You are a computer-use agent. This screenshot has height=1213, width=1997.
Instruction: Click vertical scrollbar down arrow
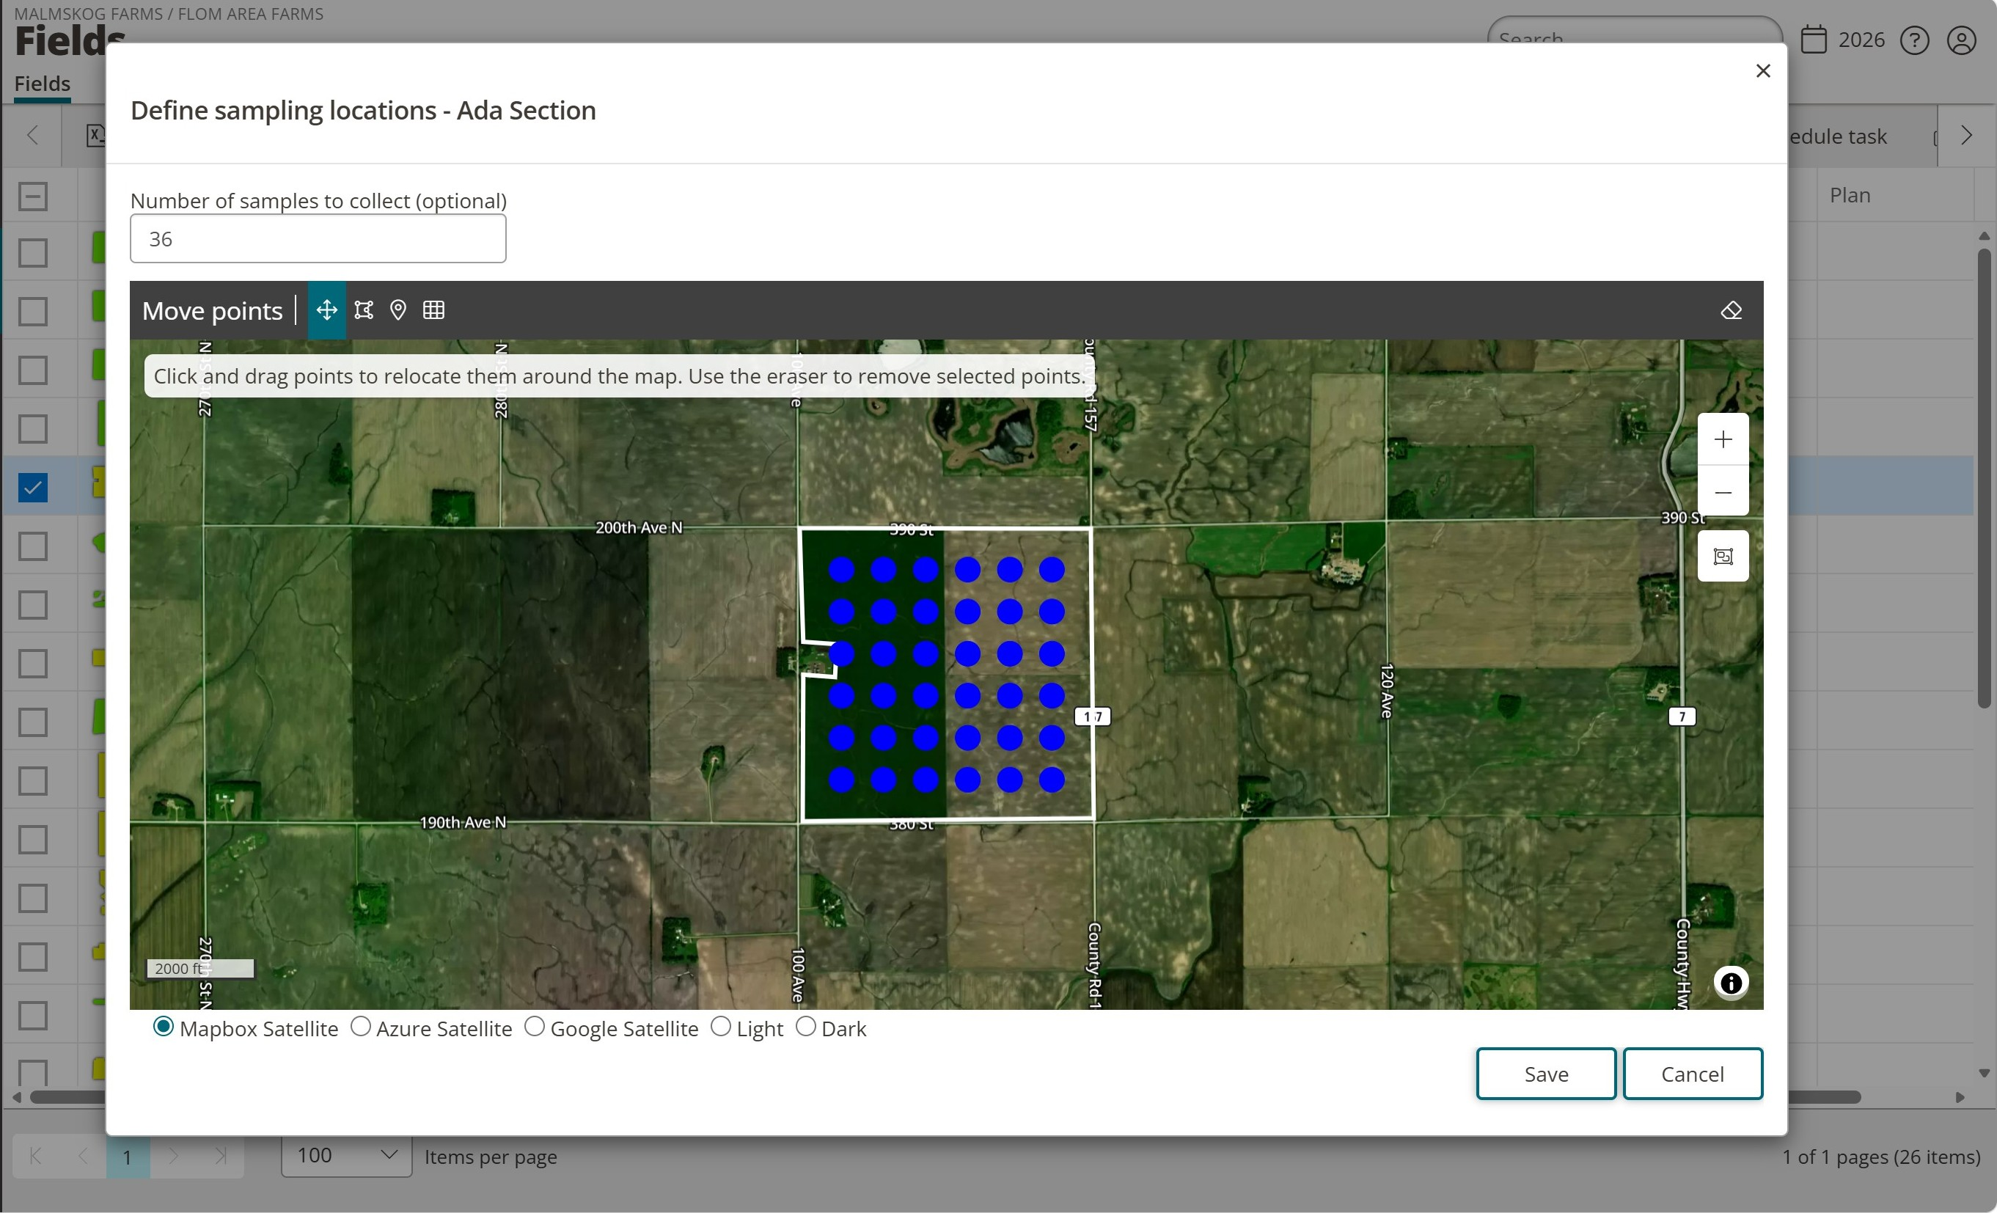[x=1983, y=1074]
